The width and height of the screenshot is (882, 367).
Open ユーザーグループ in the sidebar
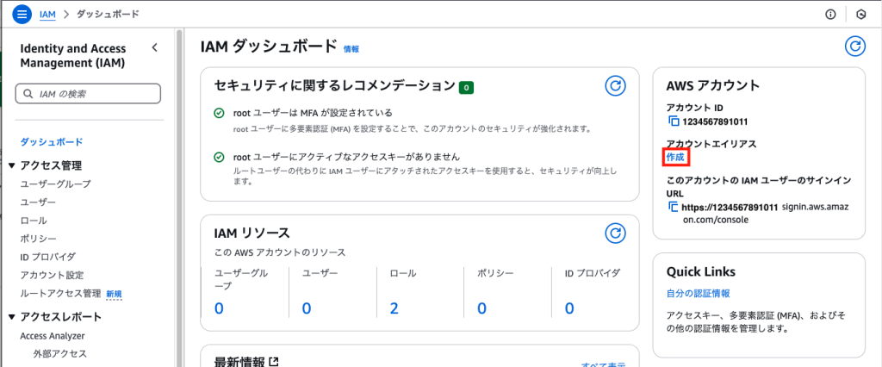click(x=55, y=183)
